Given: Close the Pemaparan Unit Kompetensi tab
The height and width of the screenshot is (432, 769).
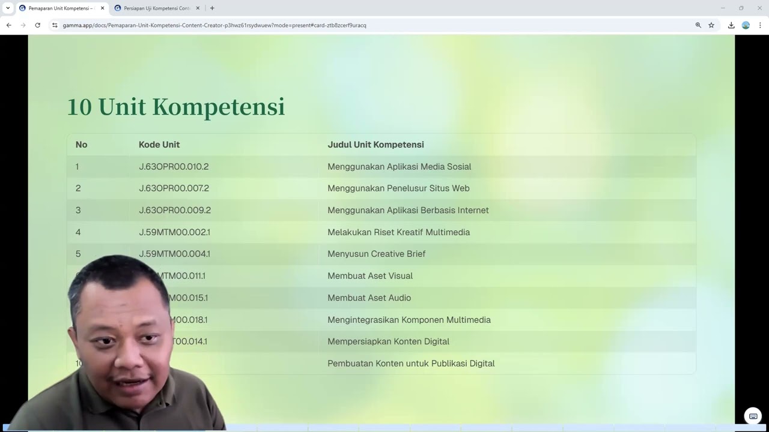Looking at the screenshot, I should 102,8.
